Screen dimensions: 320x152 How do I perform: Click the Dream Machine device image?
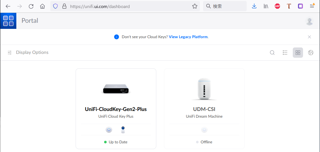tap(204, 89)
